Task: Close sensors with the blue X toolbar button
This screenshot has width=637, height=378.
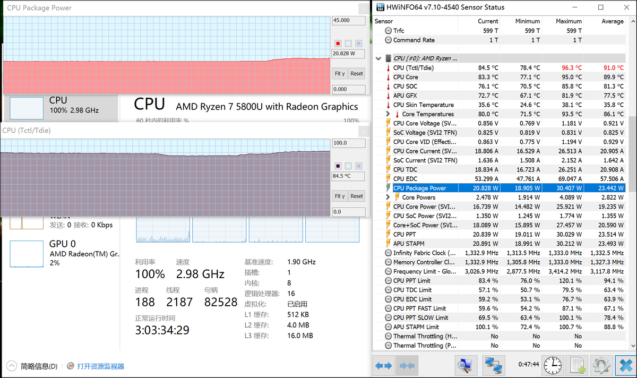Action: click(x=625, y=365)
